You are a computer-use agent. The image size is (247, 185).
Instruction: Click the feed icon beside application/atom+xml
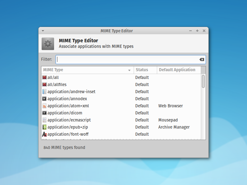(x=44, y=106)
